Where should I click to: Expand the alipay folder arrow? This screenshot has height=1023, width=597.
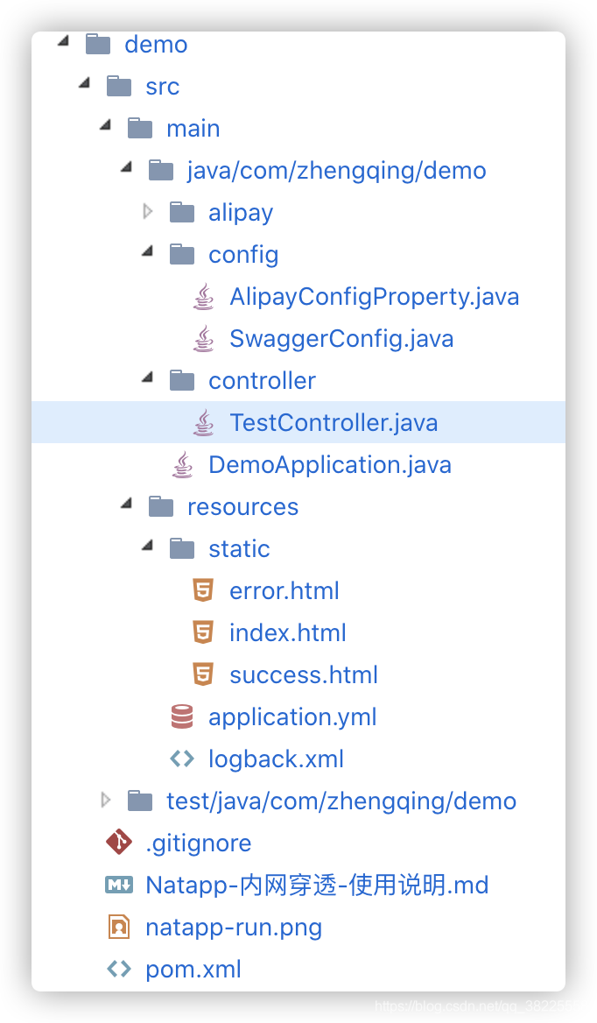(148, 212)
